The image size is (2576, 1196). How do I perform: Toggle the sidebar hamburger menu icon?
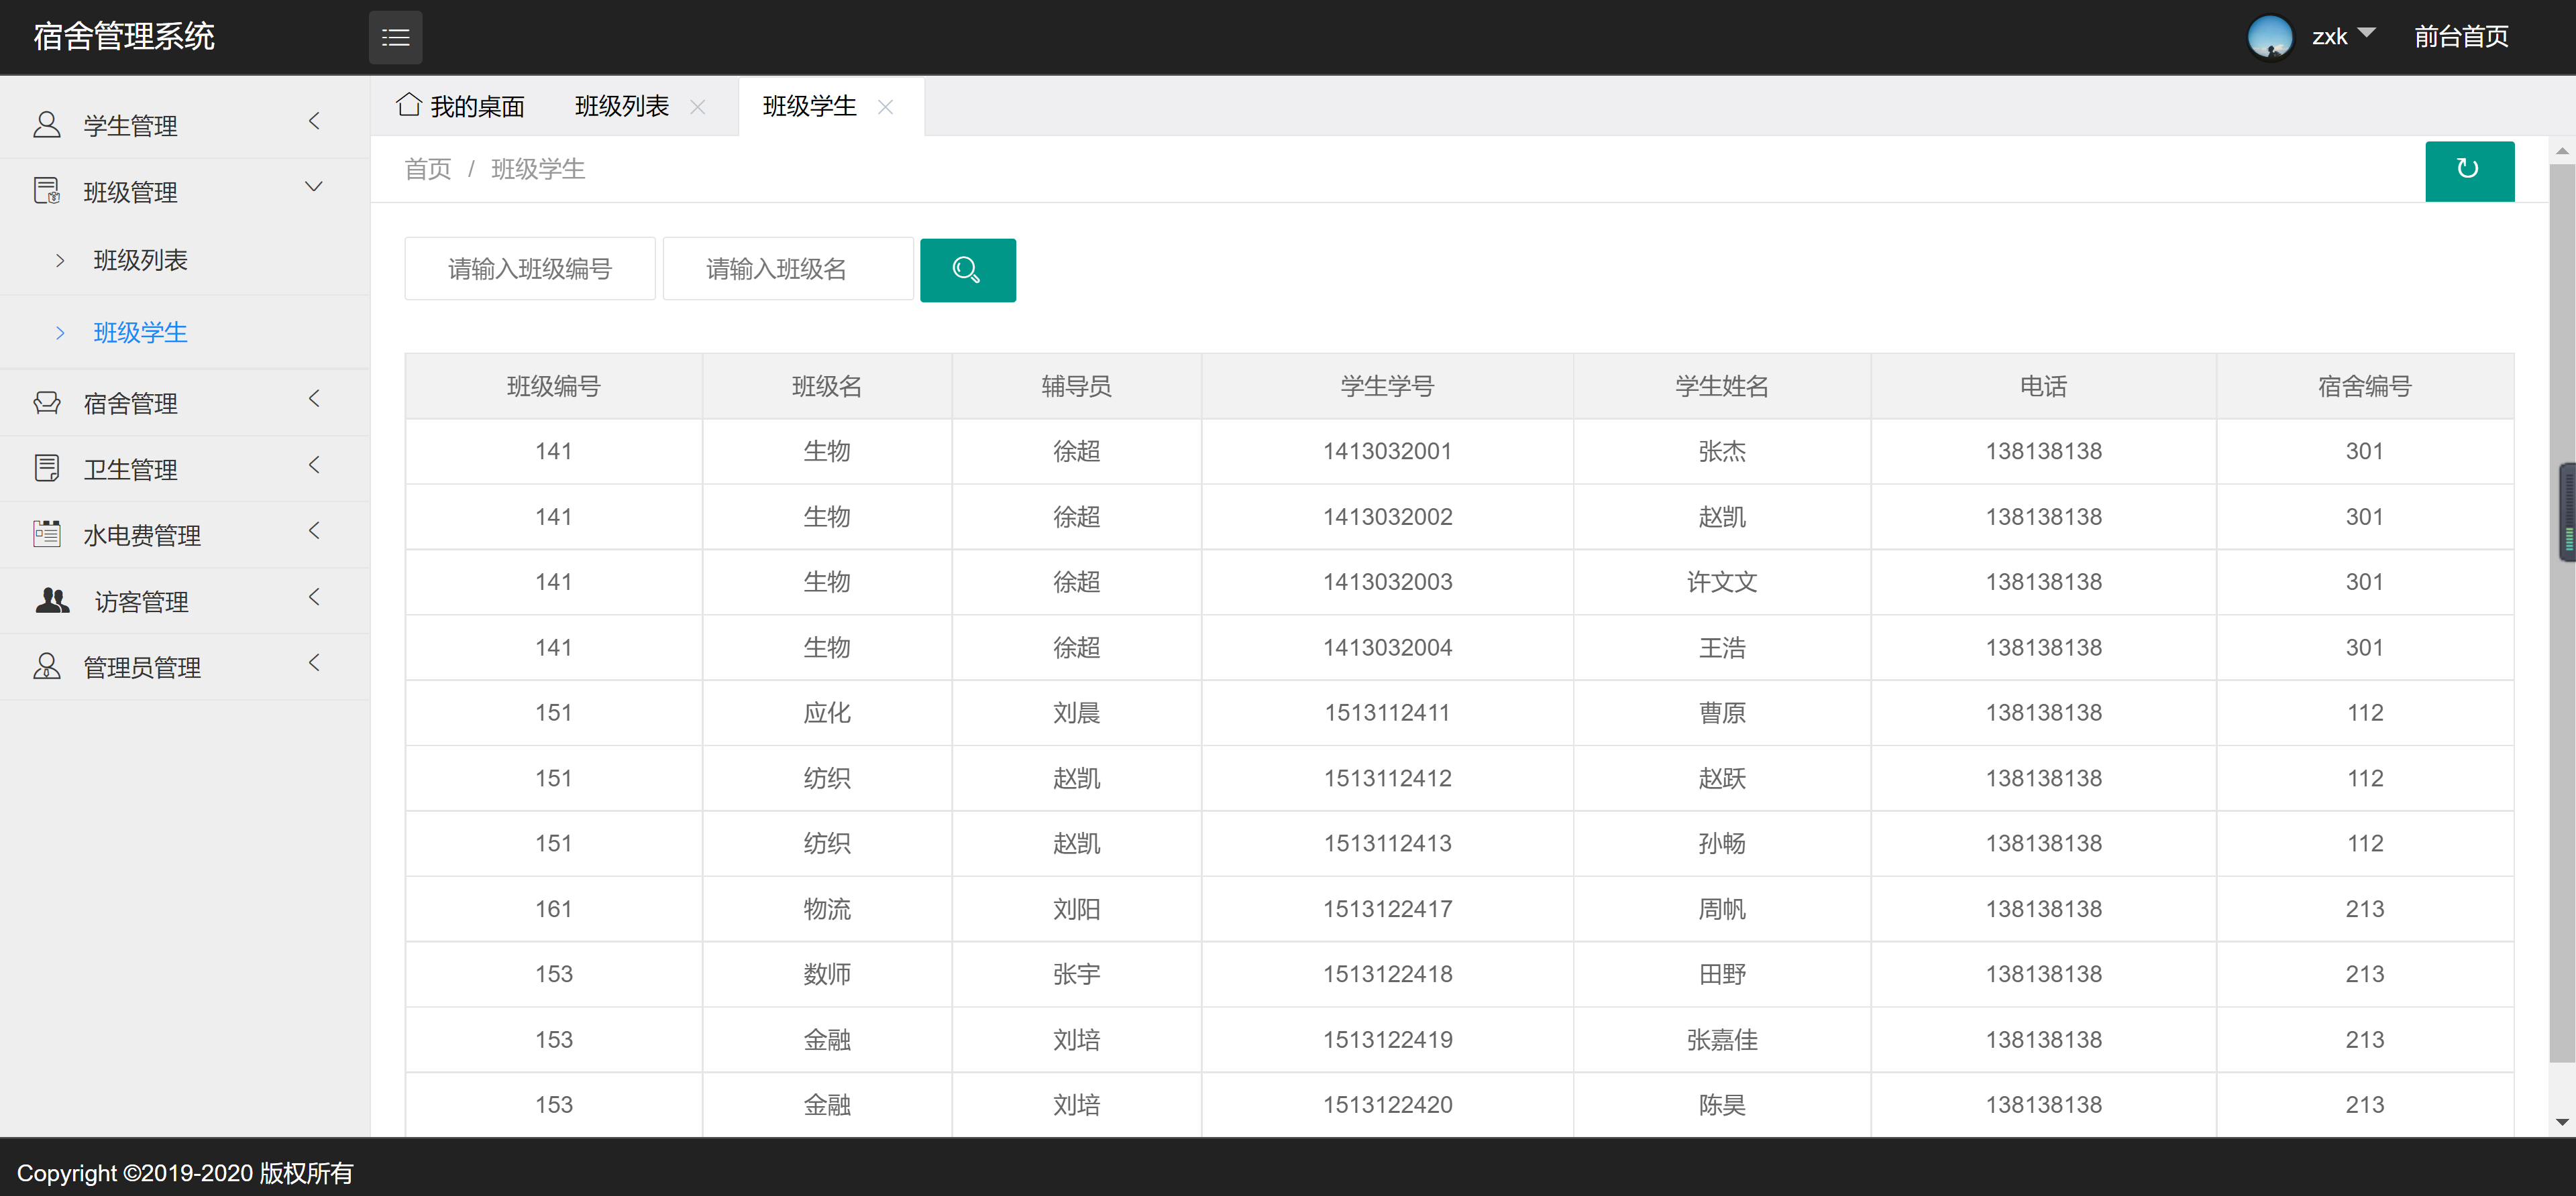tap(395, 37)
